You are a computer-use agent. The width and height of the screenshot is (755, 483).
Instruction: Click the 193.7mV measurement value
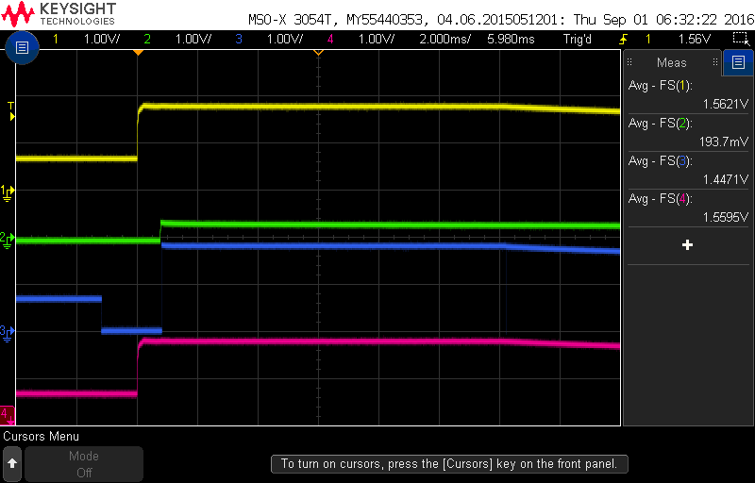[724, 142]
